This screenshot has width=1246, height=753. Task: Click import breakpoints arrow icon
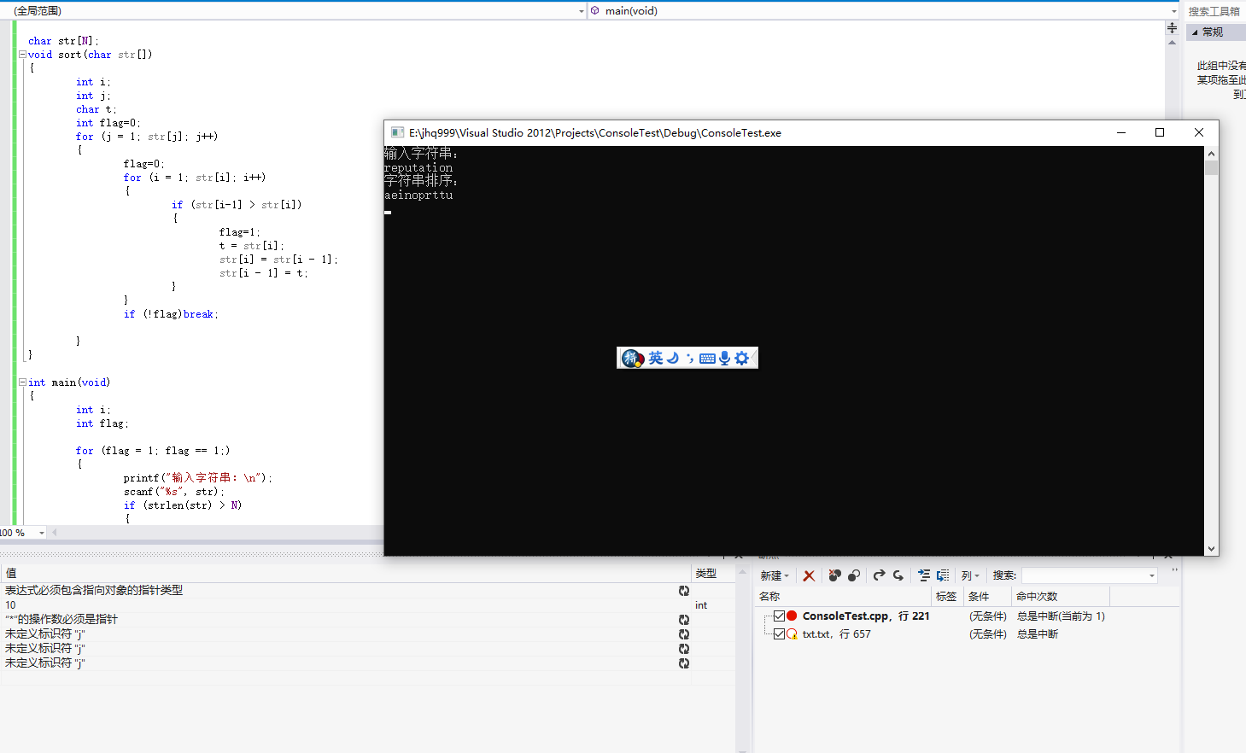898,575
